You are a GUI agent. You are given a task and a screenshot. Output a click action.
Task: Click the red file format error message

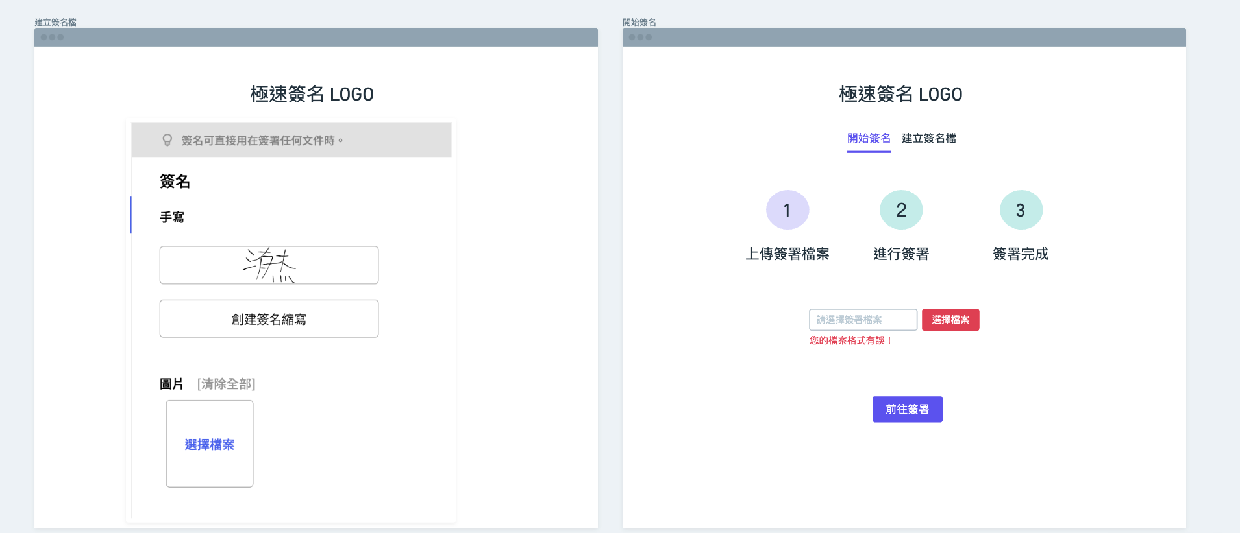click(850, 340)
